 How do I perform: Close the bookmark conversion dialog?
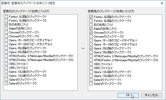162,3
